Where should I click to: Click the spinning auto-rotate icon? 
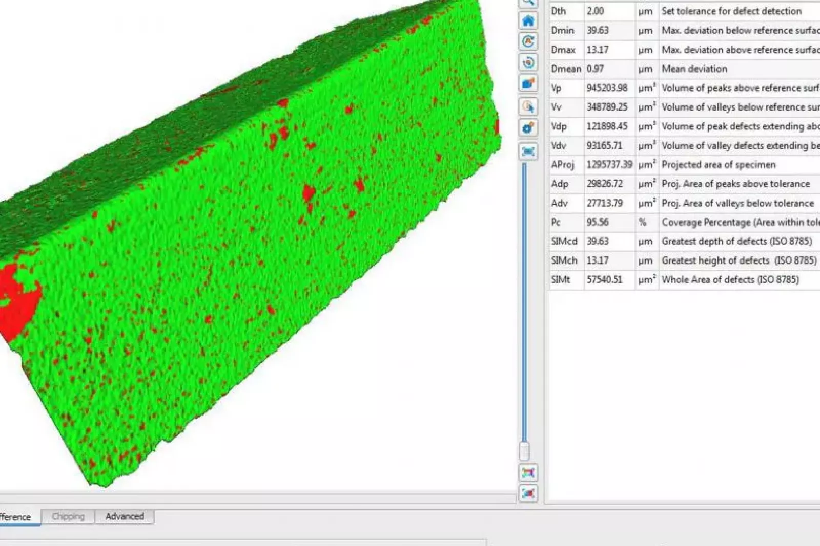pos(528,62)
